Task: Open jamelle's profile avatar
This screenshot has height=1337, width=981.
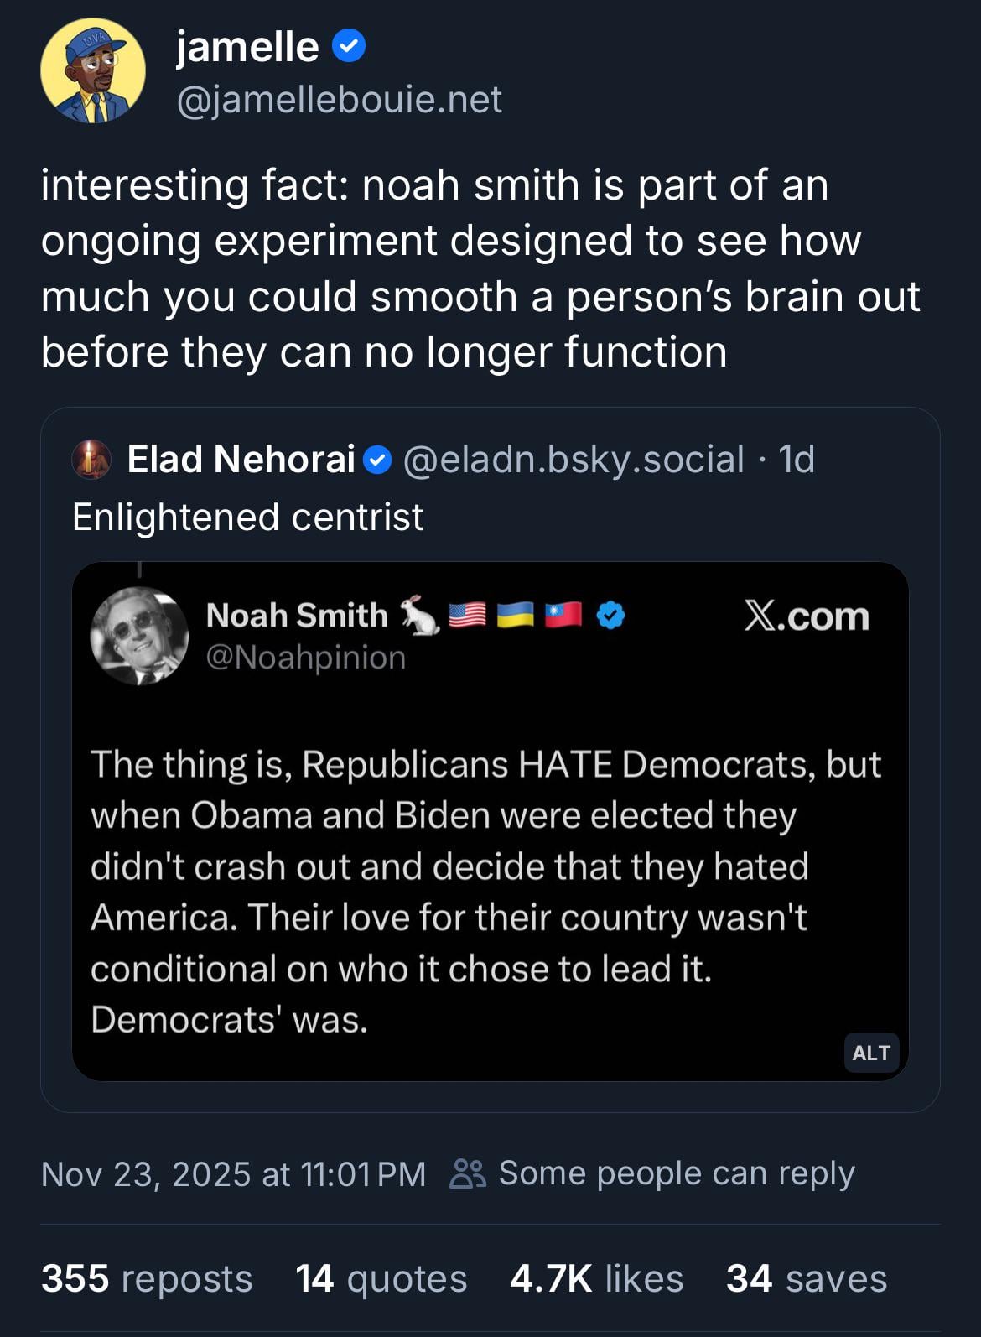Action: coord(92,70)
